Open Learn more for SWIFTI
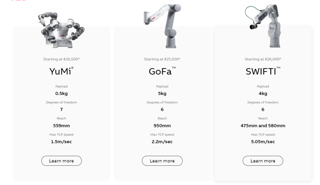The height and width of the screenshot is (185, 320). point(263,161)
